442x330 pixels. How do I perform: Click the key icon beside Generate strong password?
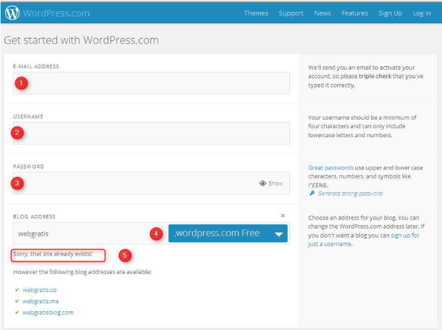311,193
